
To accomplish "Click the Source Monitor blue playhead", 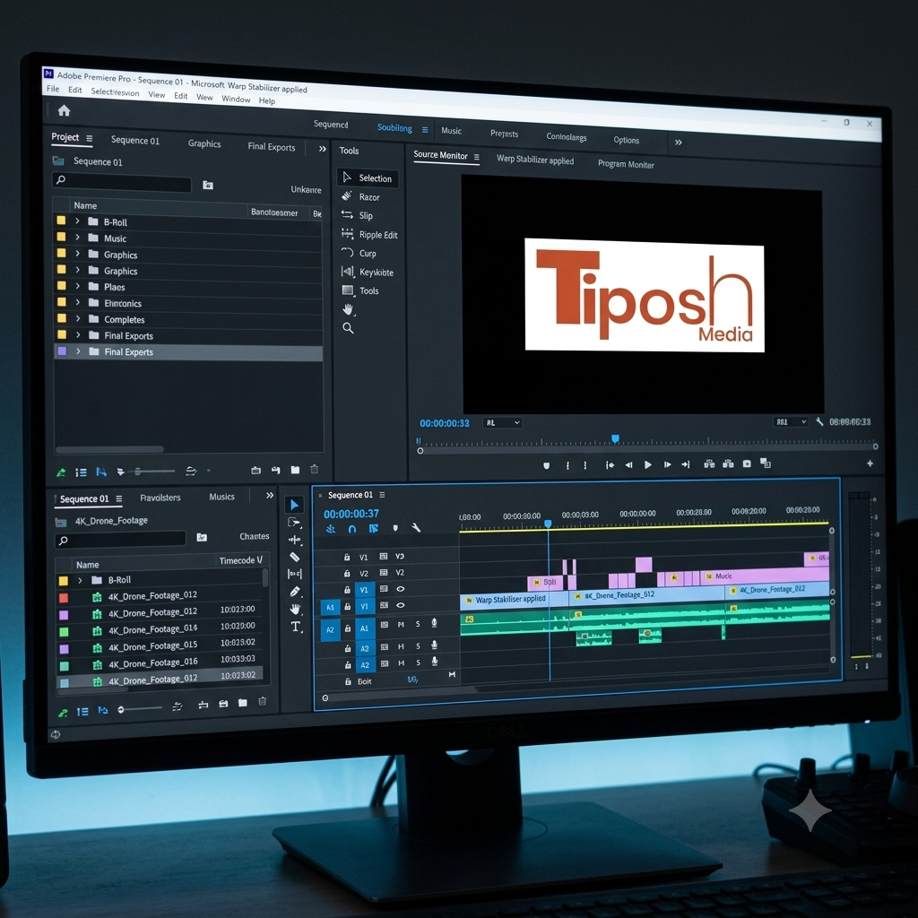I will pos(615,438).
